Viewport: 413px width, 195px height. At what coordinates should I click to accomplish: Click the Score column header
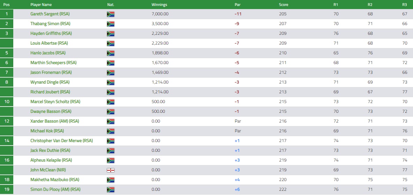284,5
